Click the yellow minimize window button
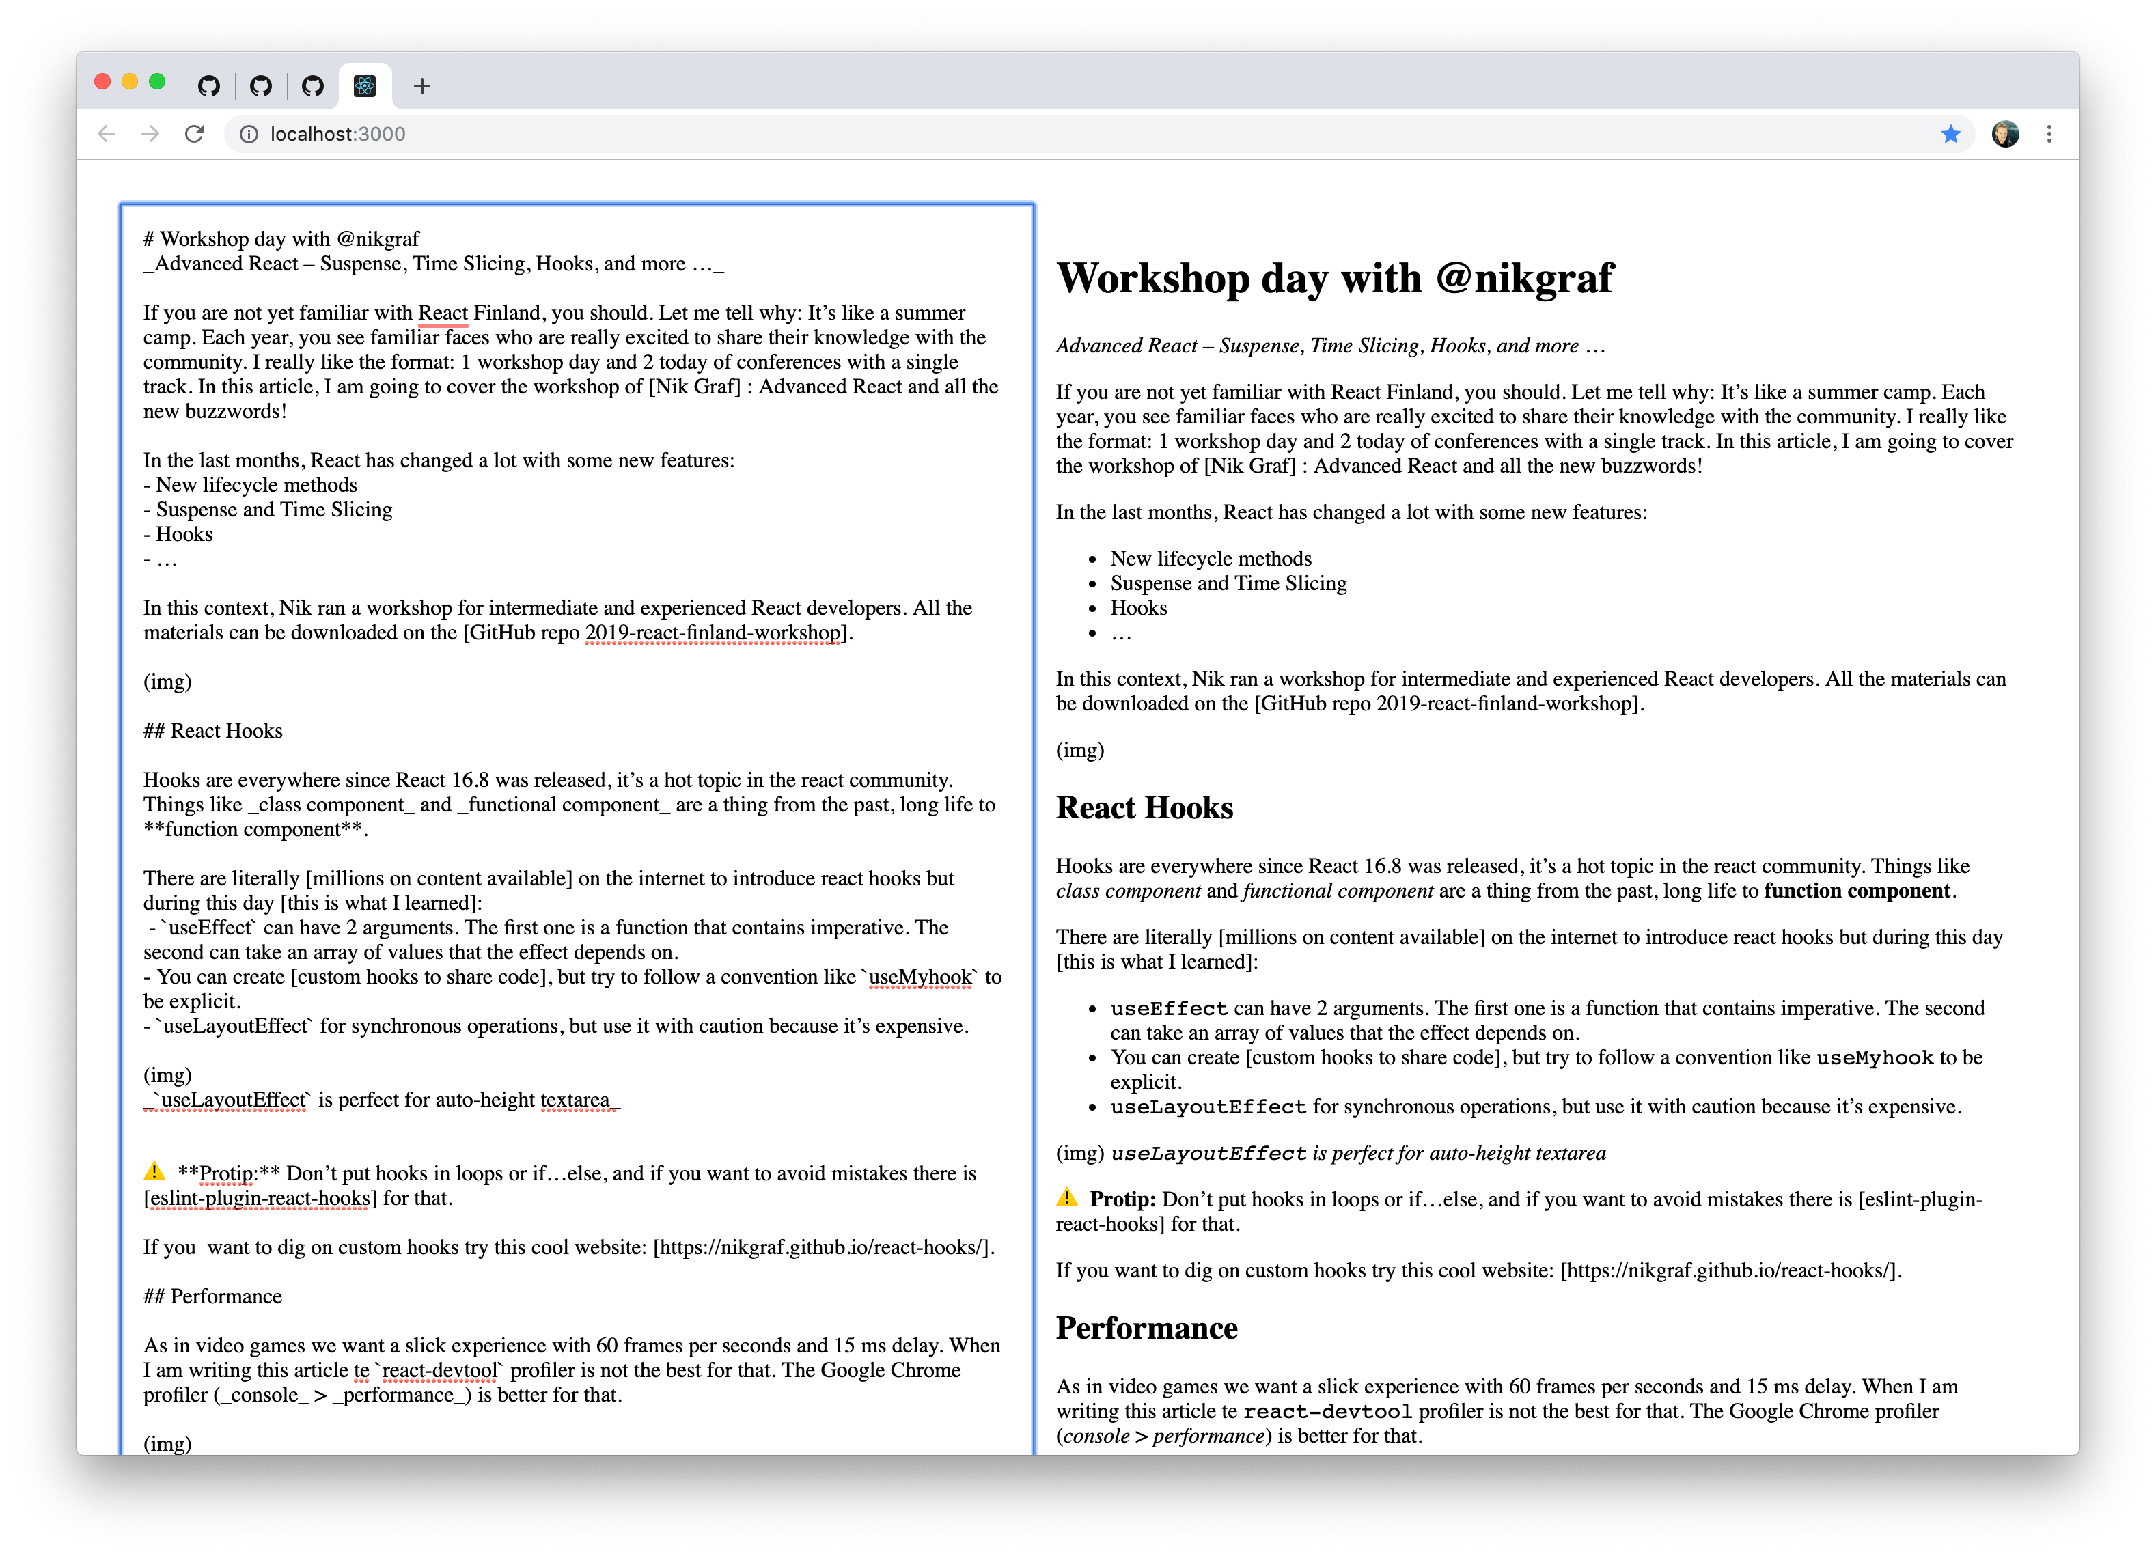 (x=130, y=82)
